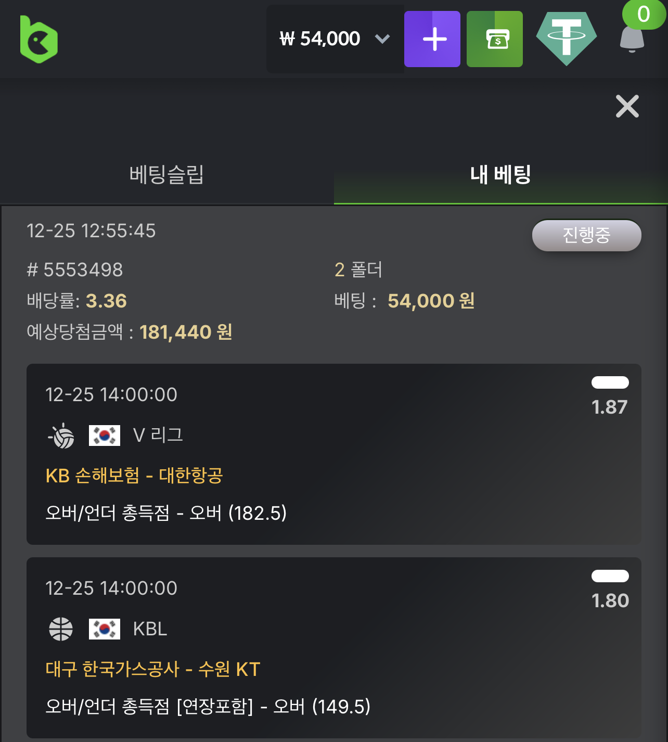Click the Korean flag beside KBL
Image resolution: width=668 pixels, height=742 pixels.
(105, 629)
